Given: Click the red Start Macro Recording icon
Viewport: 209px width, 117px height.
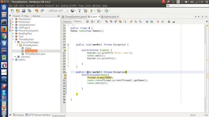Looking at the screenshot, I should coord(158,21).
